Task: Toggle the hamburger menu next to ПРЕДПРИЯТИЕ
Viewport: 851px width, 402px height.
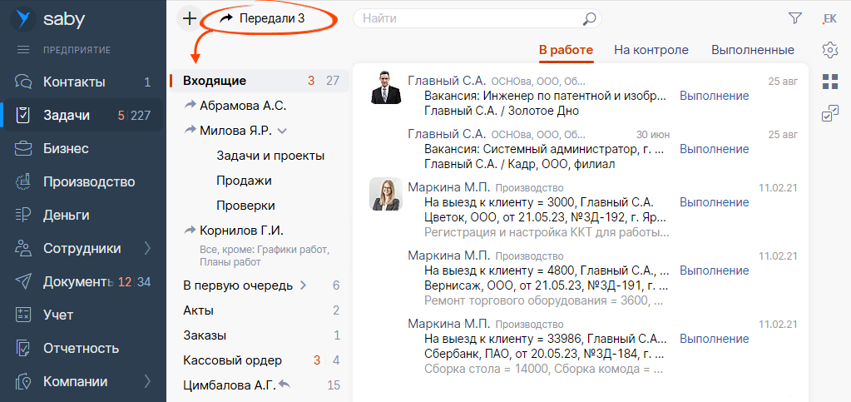Action: [22, 50]
